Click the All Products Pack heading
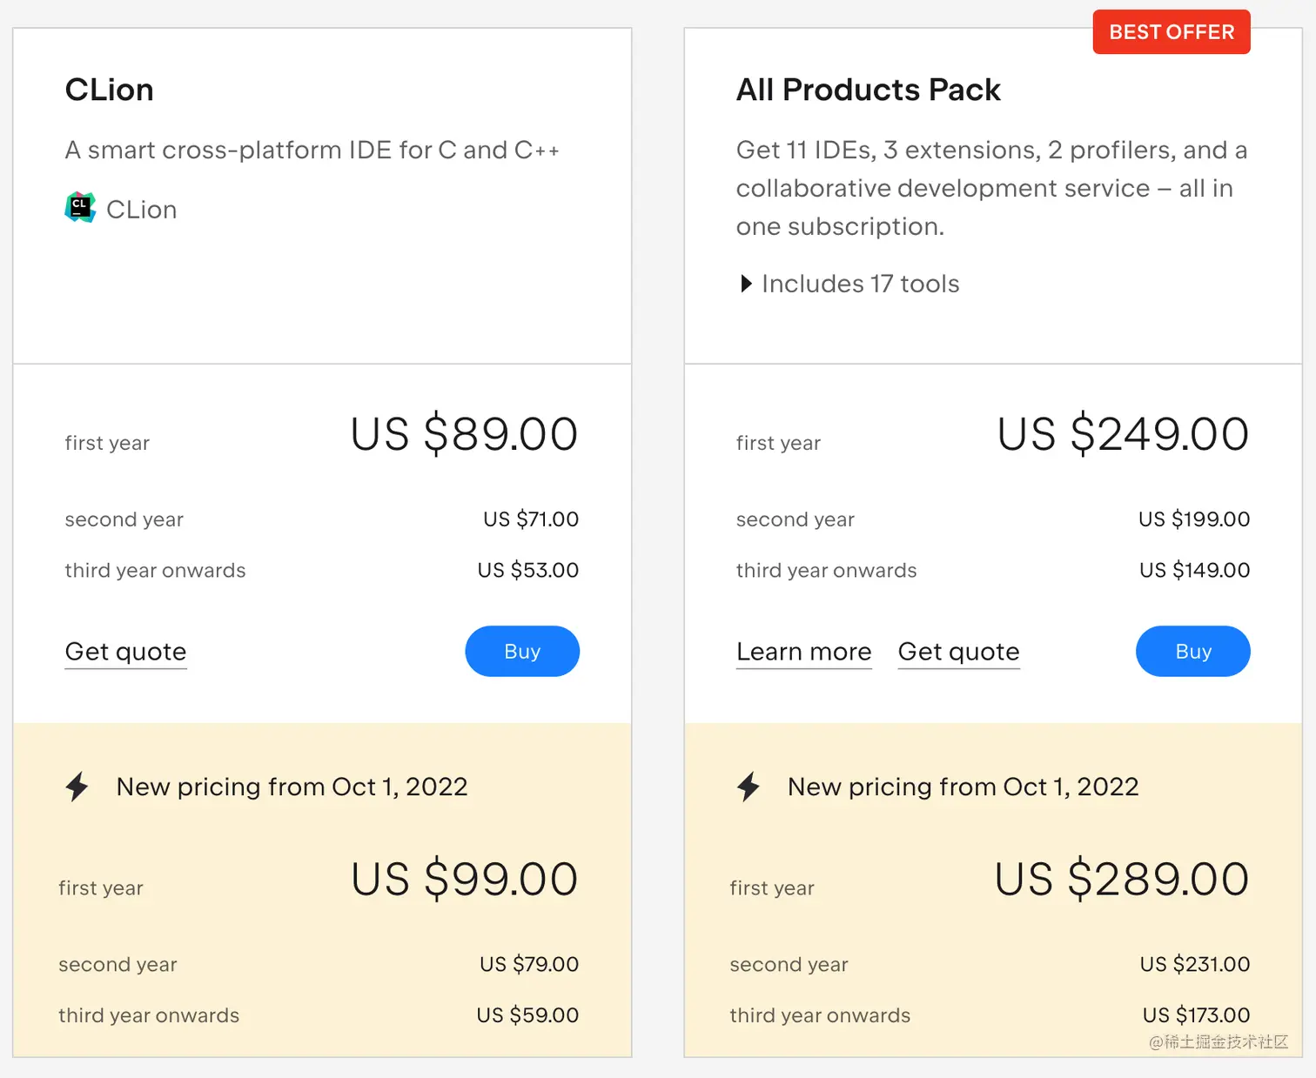The image size is (1316, 1078). coord(868,90)
